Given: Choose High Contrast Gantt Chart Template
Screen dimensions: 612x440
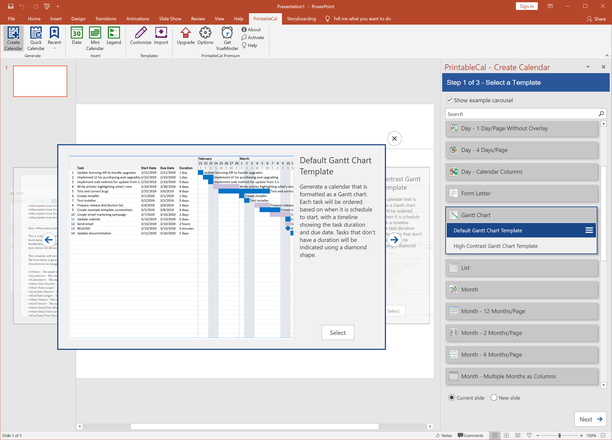Looking at the screenshot, I should 521,246.
